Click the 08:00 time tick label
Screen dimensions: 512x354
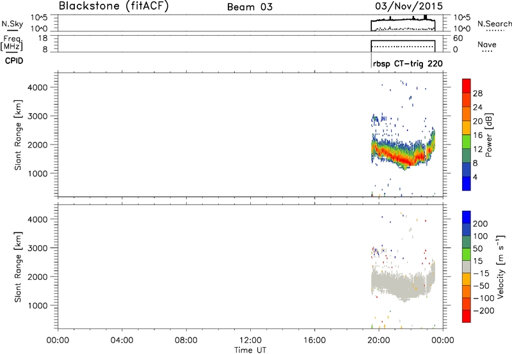point(186,341)
